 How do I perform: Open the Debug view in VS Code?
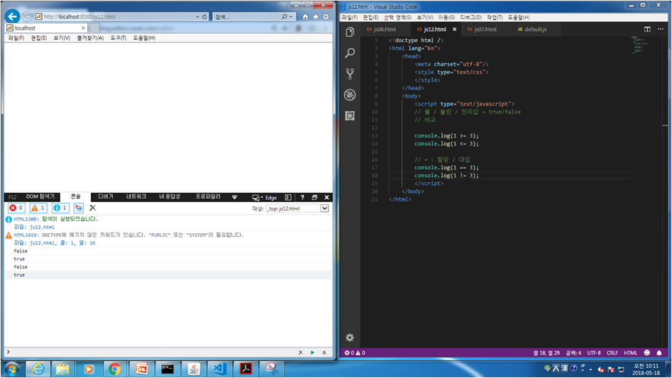[x=350, y=94]
